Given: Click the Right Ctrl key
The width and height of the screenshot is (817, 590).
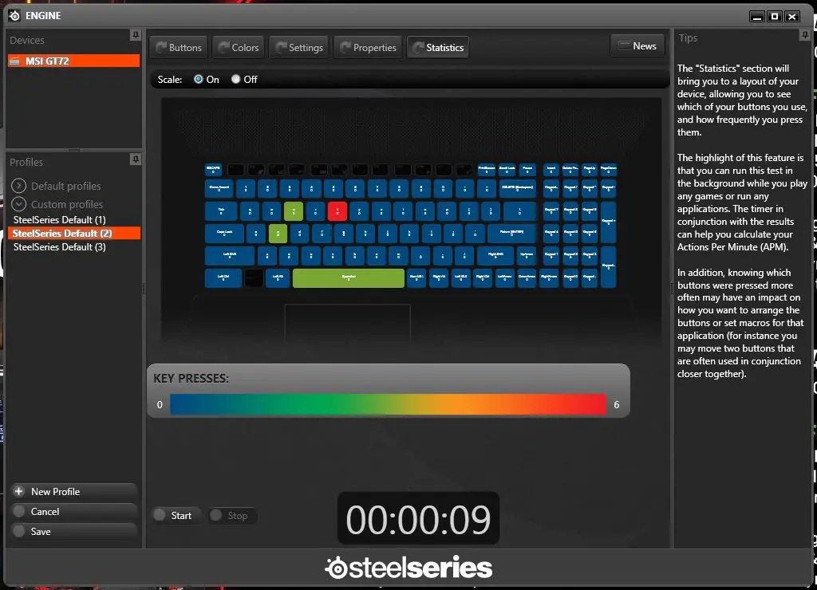Looking at the screenshot, I should (x=483, y=278).
